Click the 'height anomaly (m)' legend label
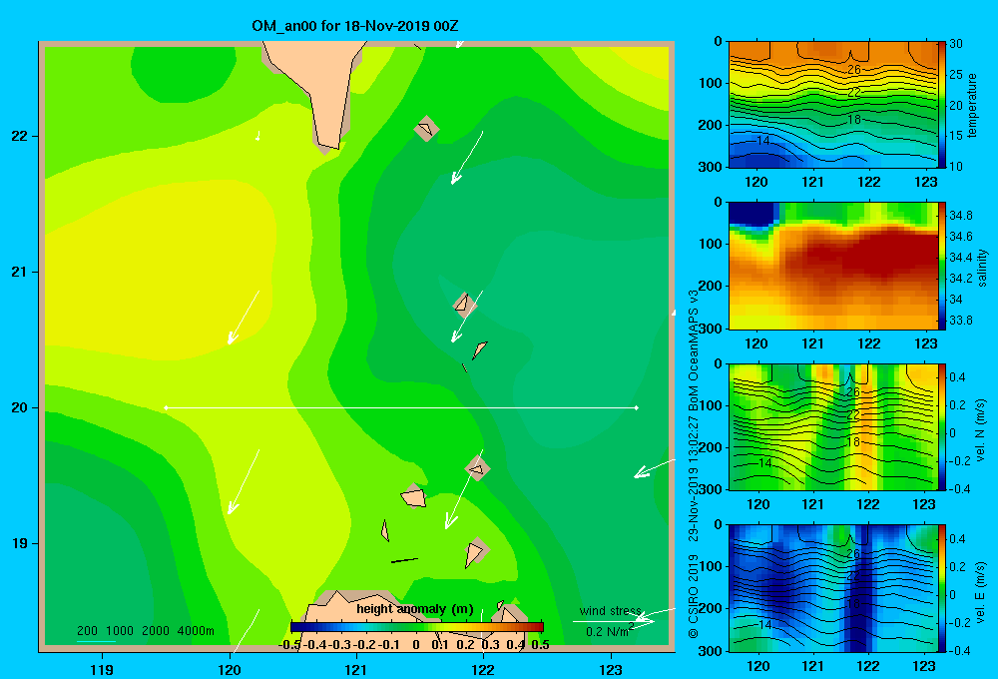Screen dimensions: 998x679 (x=415, y=609)
